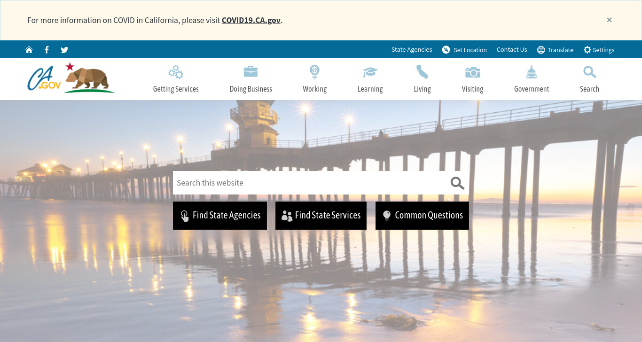Click the Living California map icon

pyautogui.click(x=422, y=72)
